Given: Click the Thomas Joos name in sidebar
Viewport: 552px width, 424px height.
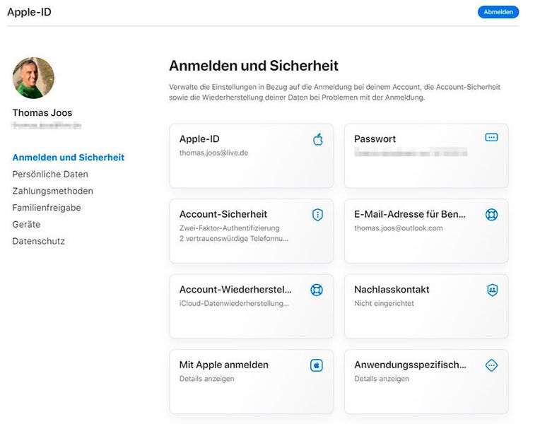Looking at the screenshot, I should click(42, 113).
